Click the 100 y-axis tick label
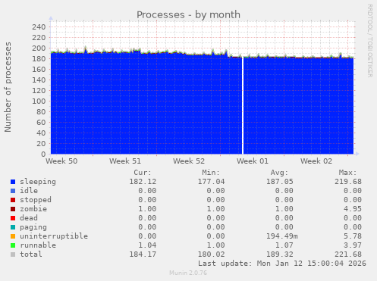The image size is (377, 281). (x=39, y=101)
